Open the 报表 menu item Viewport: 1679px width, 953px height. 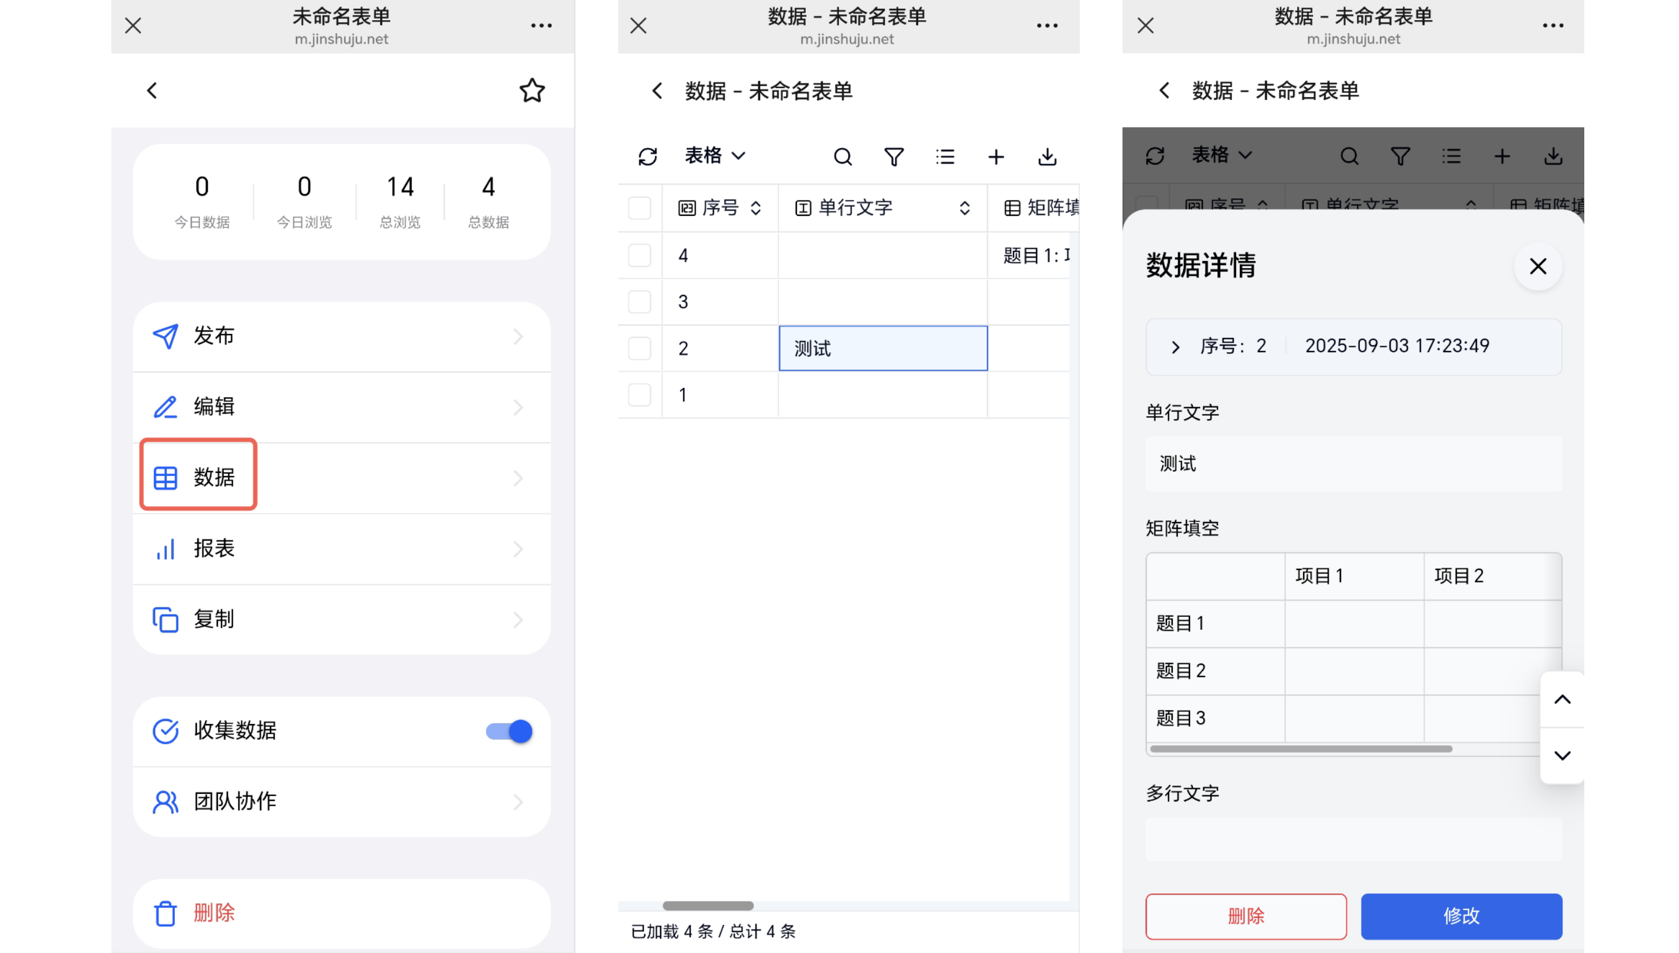[x=341, y=549]
